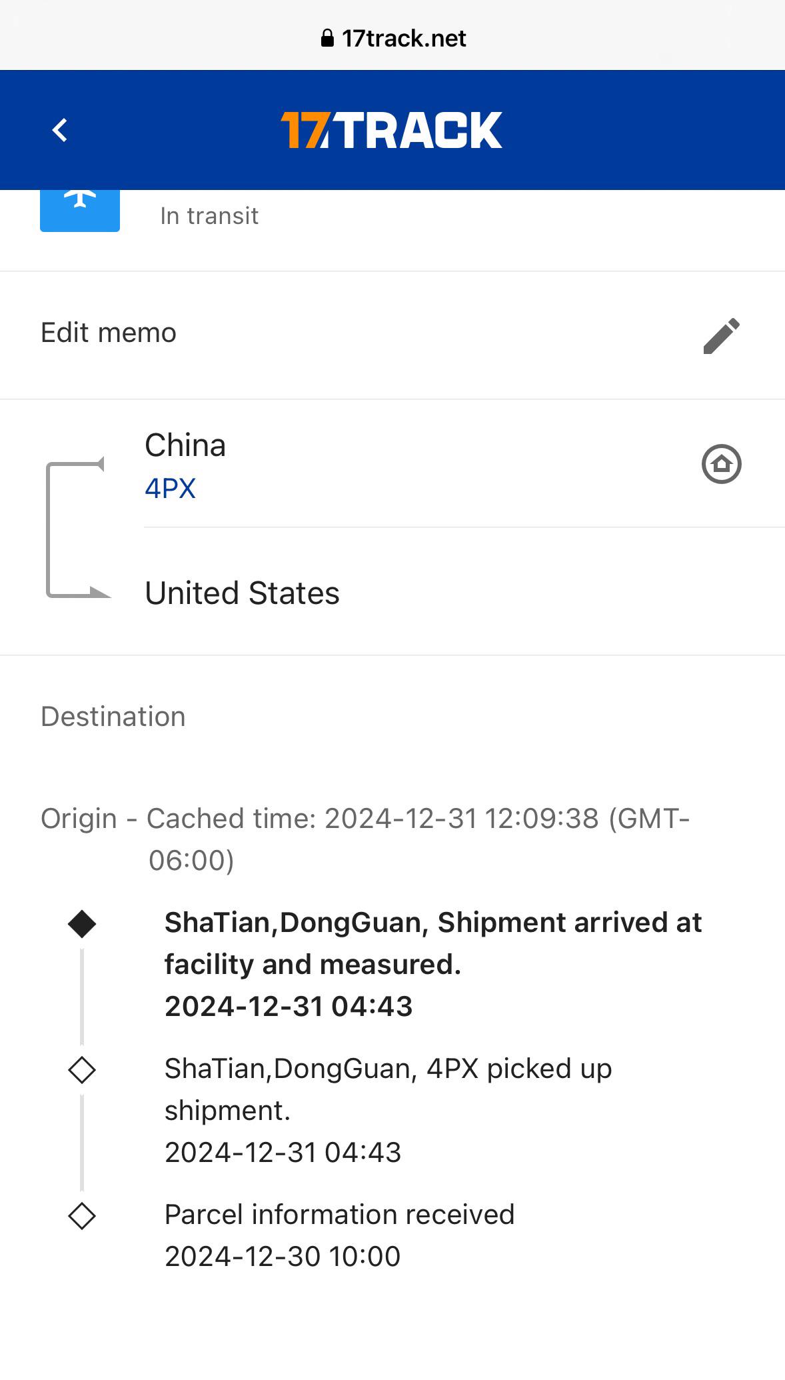Tap the carrier home icon beside China

(721, 464)
